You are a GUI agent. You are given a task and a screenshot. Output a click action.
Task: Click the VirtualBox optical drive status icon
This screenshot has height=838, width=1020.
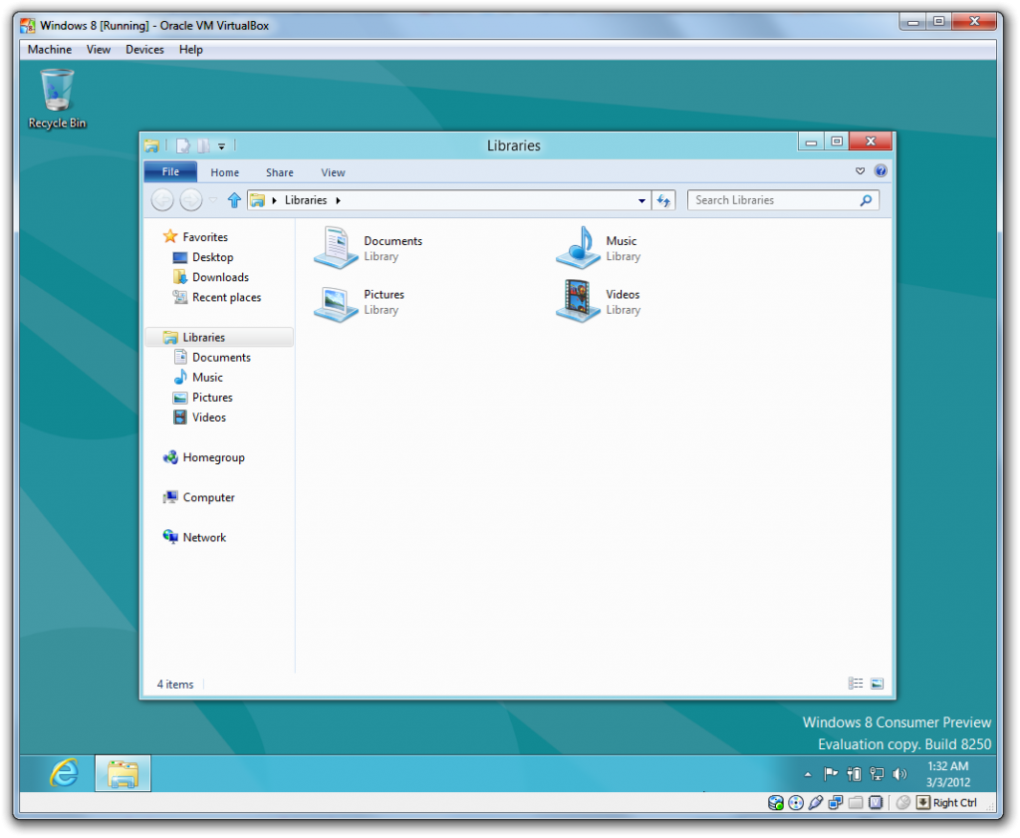(x=796, y=802)
